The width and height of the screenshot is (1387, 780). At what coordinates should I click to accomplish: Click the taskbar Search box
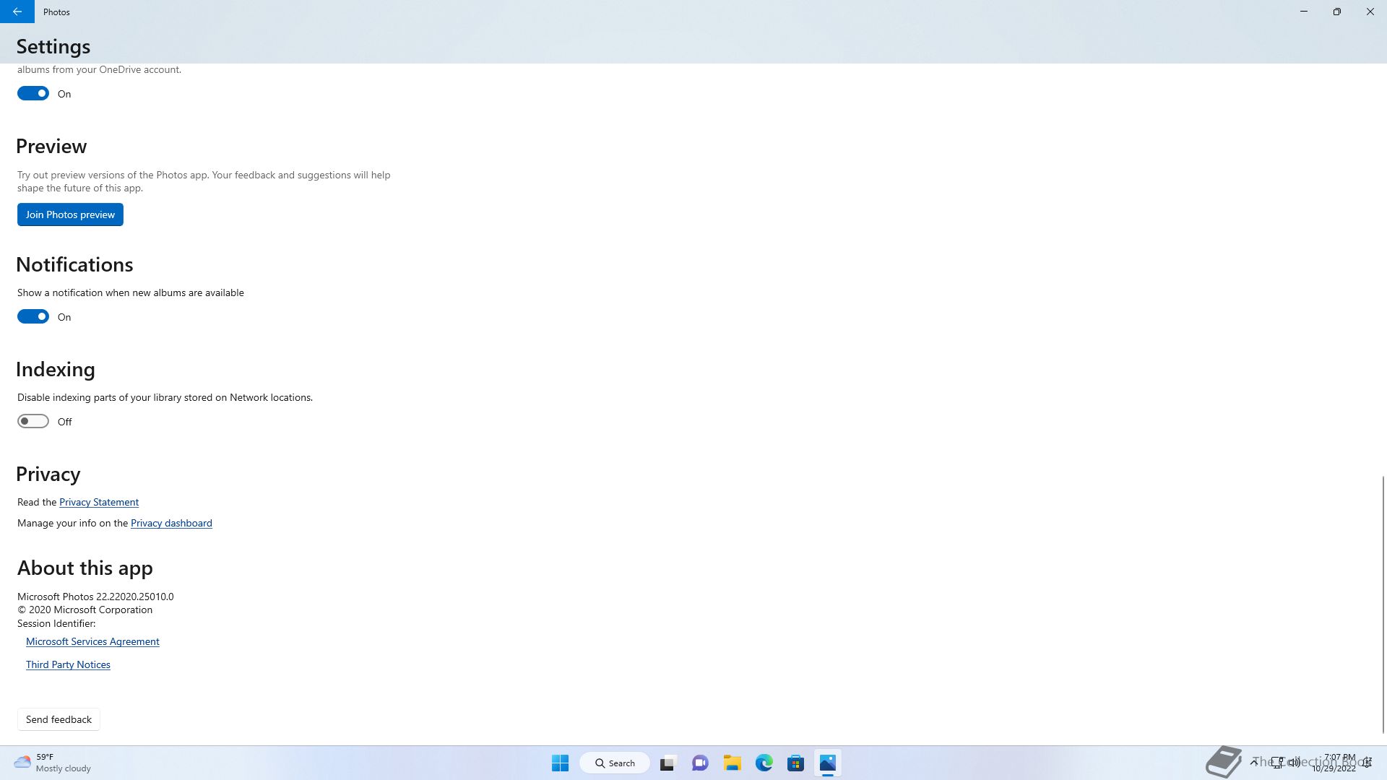click(615, 763)
